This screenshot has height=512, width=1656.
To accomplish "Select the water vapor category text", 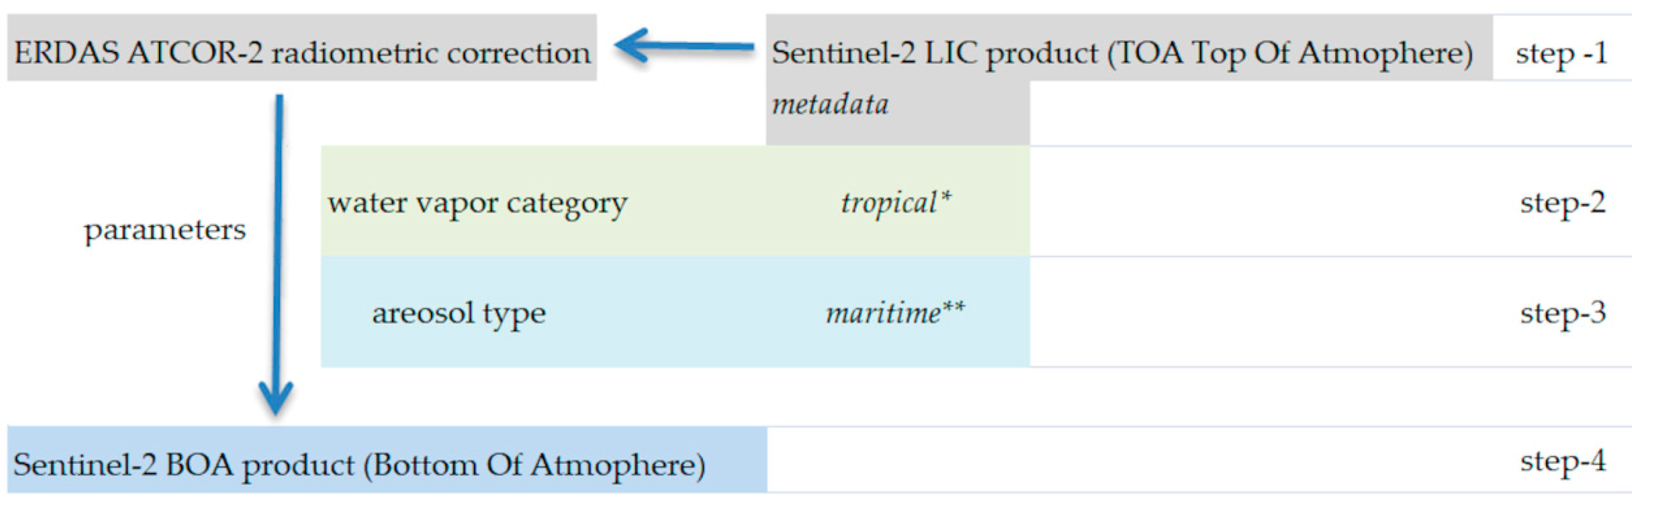I will click(477, 203).
